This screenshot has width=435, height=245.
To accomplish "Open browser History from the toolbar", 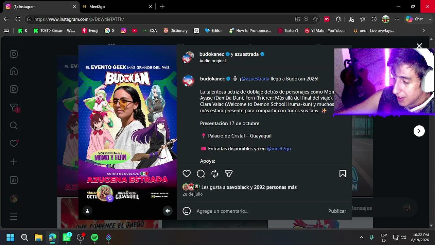I will (374, 19).
